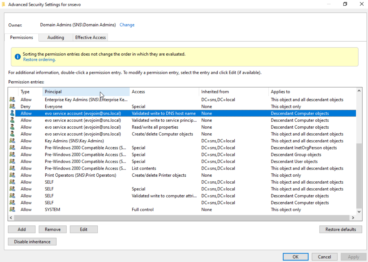Click the list's vertical scrollbar up arrow
The width and height of the screenshot is (368, 262).
pyautogui.click(x=359, y=91)
